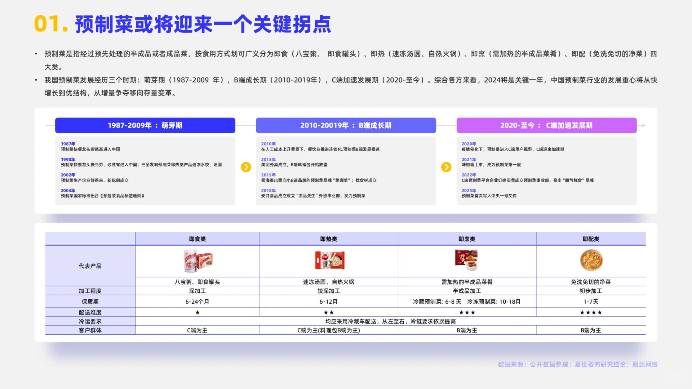Select the 1987-2009年 萌芽期 header
Image resolution: width=692 pixels, height=389 pixels.
145,125
